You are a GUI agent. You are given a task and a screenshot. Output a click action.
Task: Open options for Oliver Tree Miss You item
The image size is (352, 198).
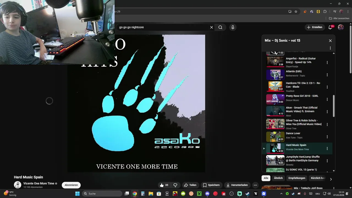[327, 124]
